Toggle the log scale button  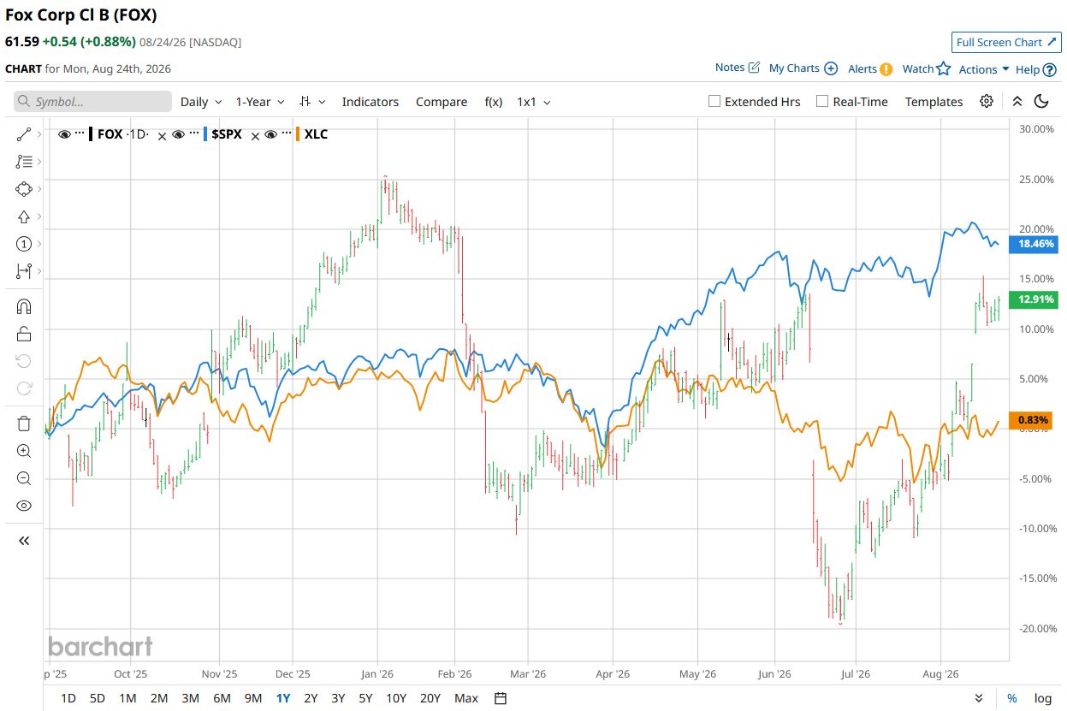tap(1042, 698)
